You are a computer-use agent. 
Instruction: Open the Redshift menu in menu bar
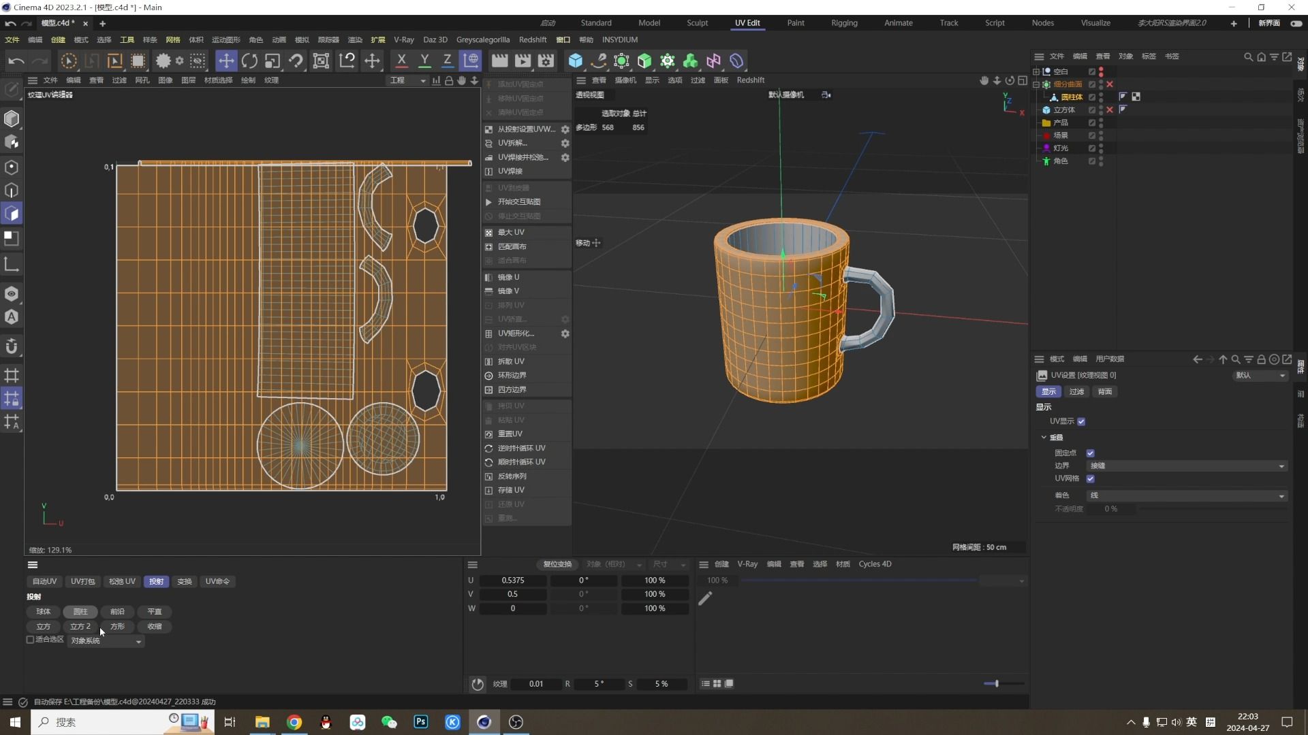click(532, 39)
